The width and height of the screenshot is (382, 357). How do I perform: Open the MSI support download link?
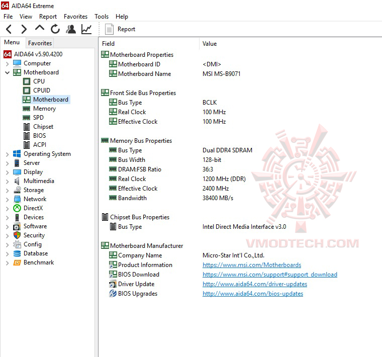270,275
